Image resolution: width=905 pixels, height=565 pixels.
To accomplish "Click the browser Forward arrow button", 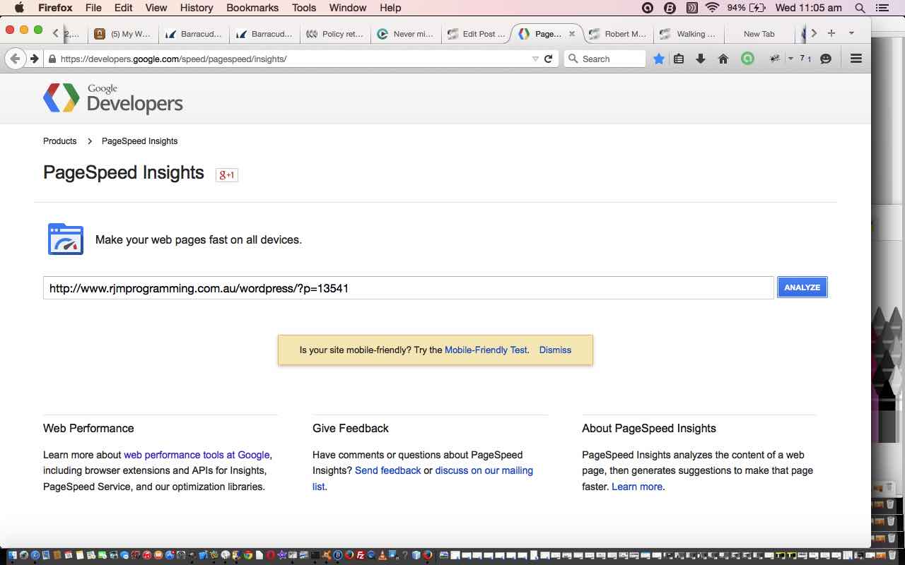I will point(34,59).
